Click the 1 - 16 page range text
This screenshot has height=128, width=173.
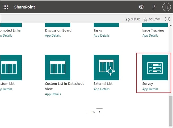(90, 112)
